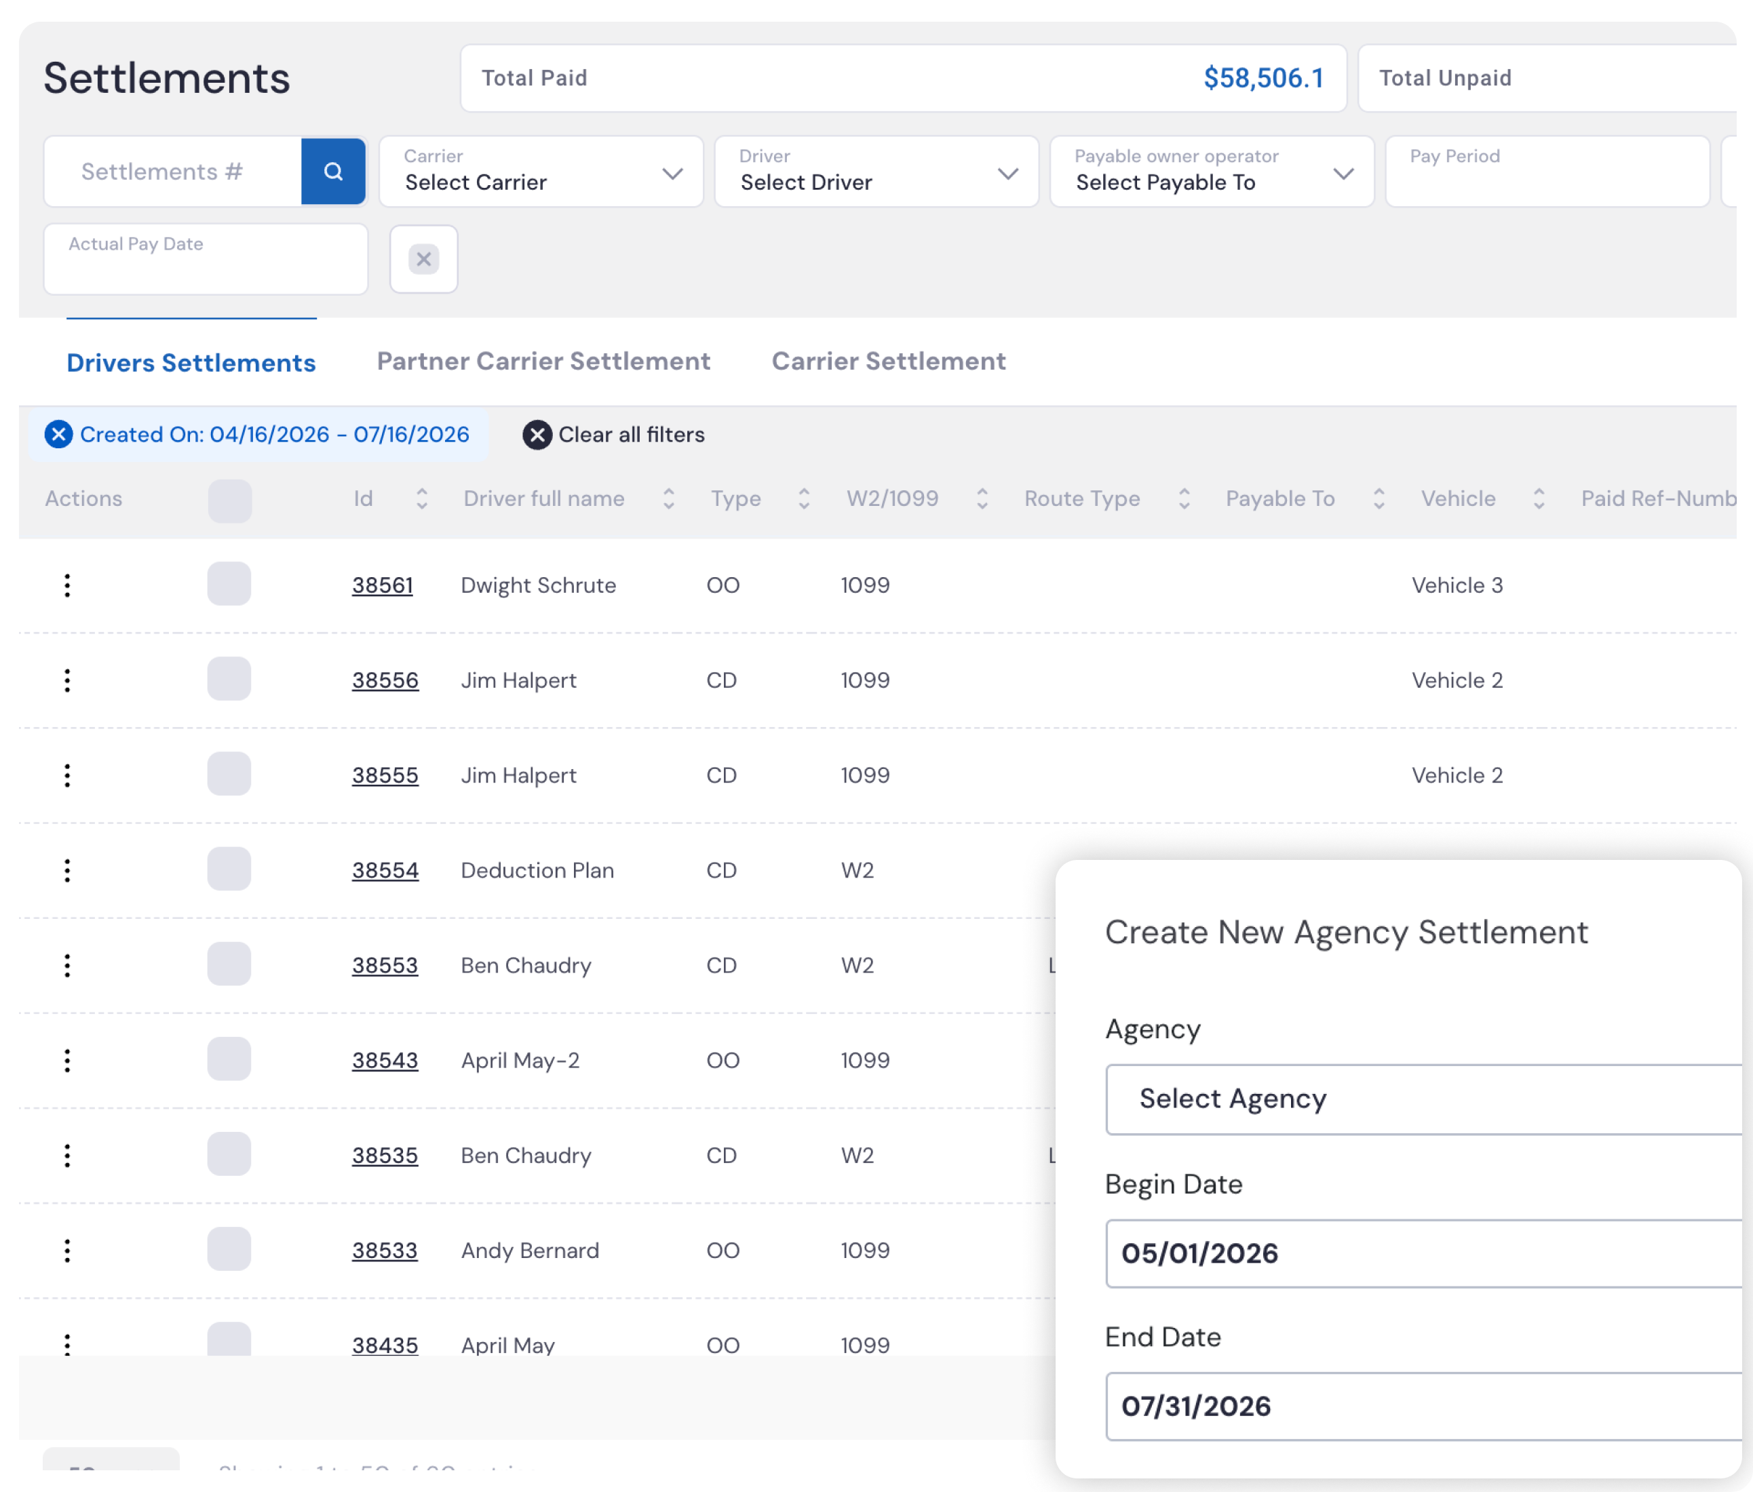Screen dimensions: 1753x1492
Task: Open settlement link 38543
Action: coord(385,1061)
